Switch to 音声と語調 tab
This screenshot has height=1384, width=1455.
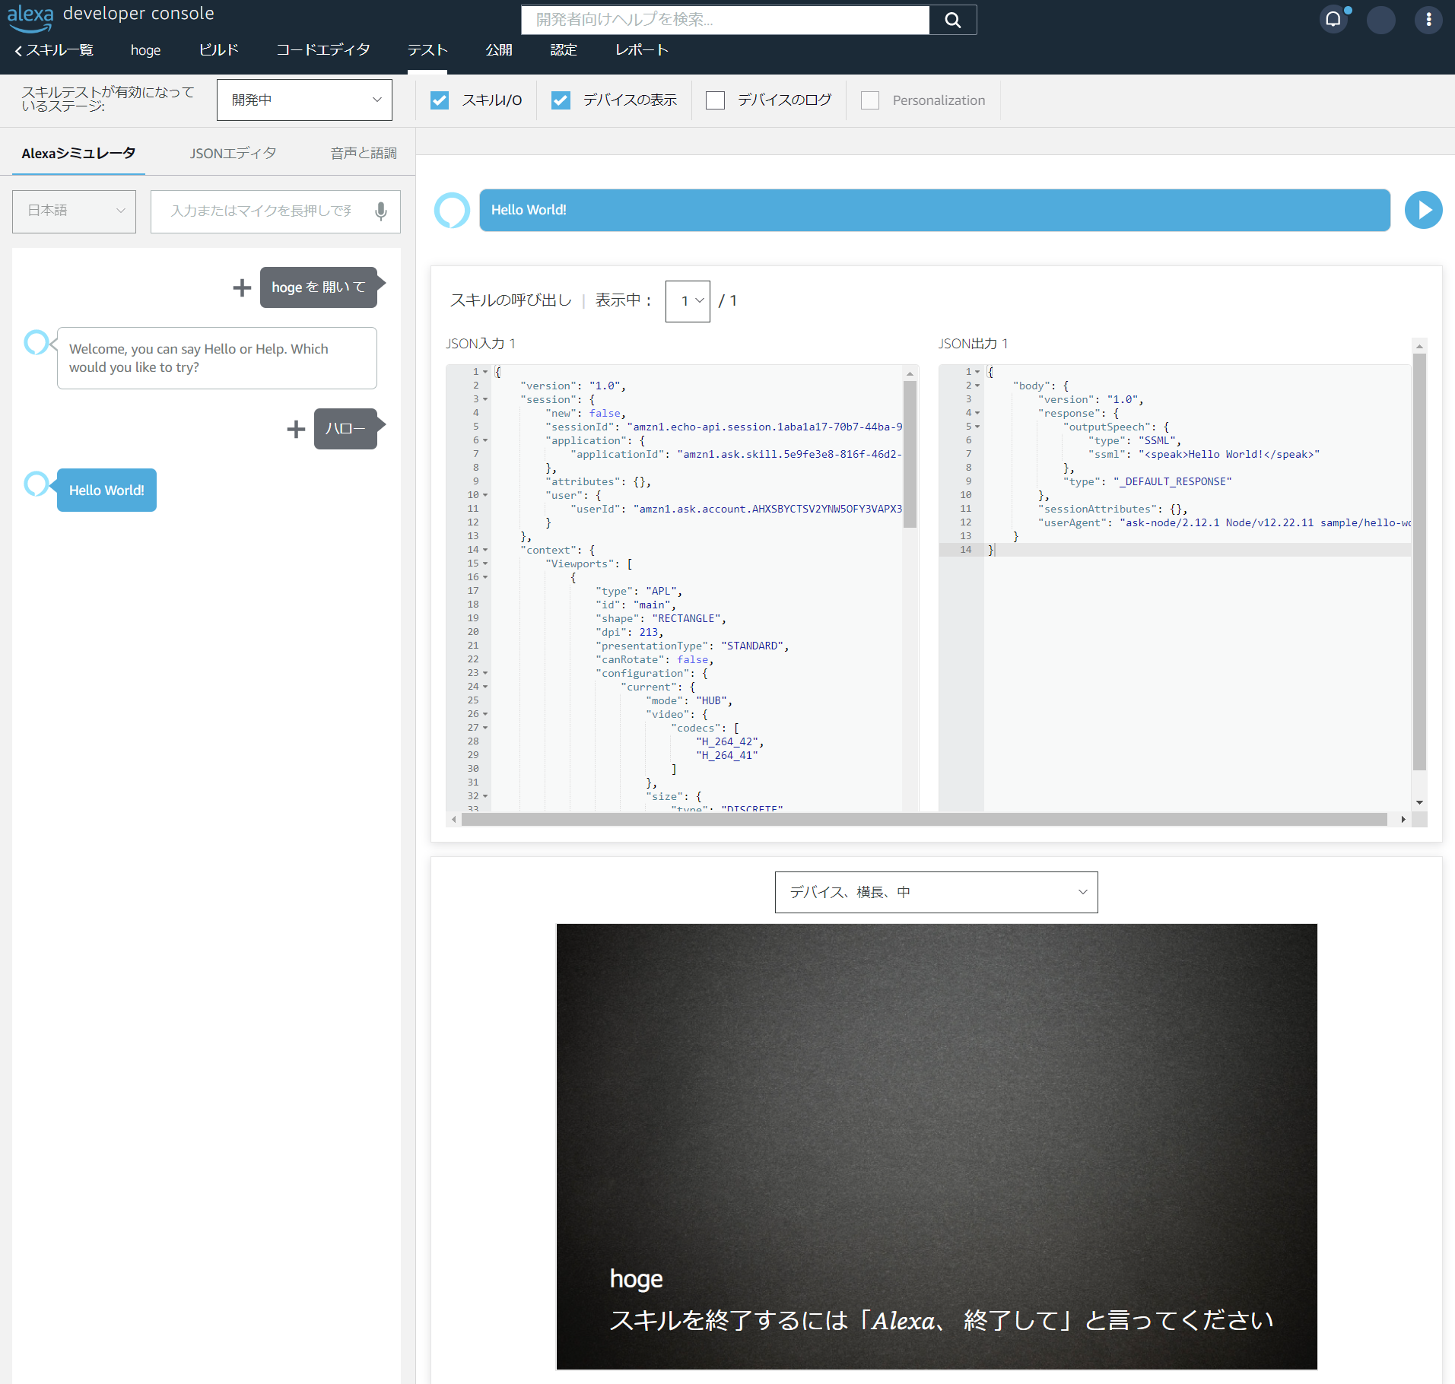point(364,154)
